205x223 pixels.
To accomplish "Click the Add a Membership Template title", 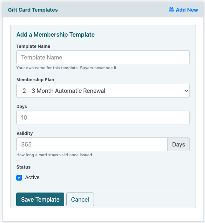I will (56, 34).
